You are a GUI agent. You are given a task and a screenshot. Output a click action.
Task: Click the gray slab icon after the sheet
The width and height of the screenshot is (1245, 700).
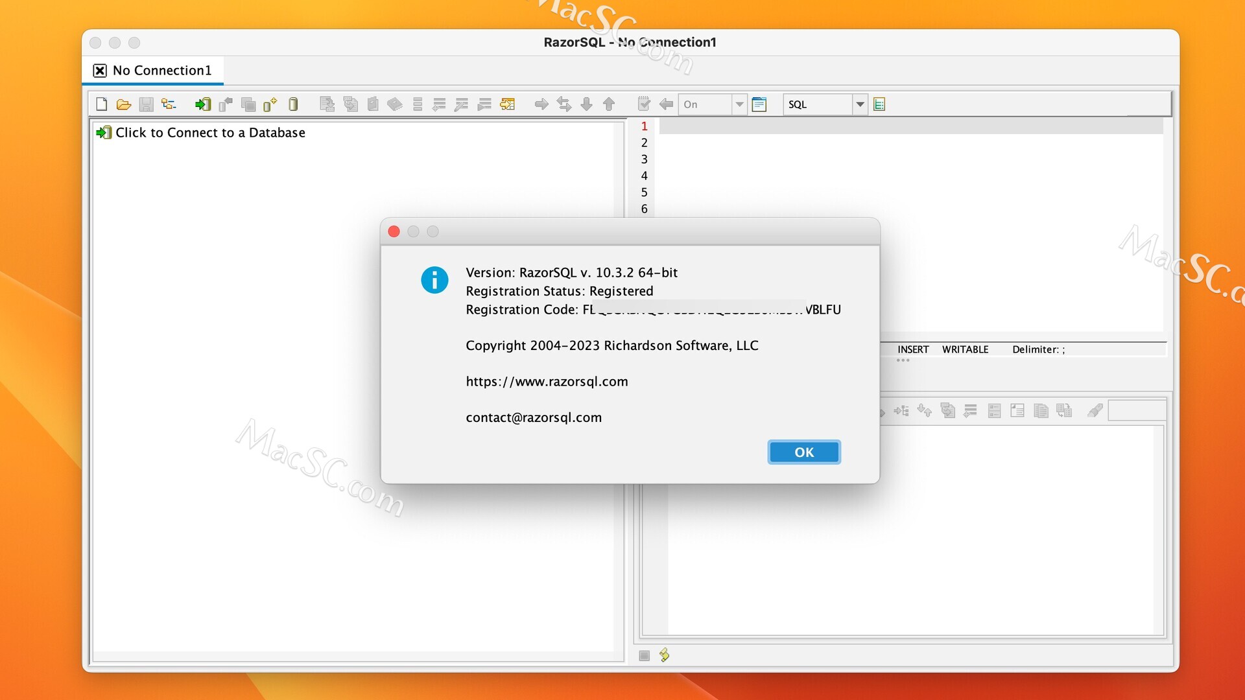point(395,104)
